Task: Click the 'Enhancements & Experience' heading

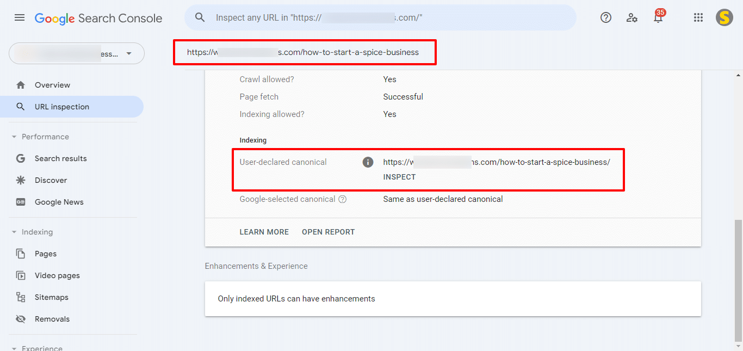Action: point(256,266)
